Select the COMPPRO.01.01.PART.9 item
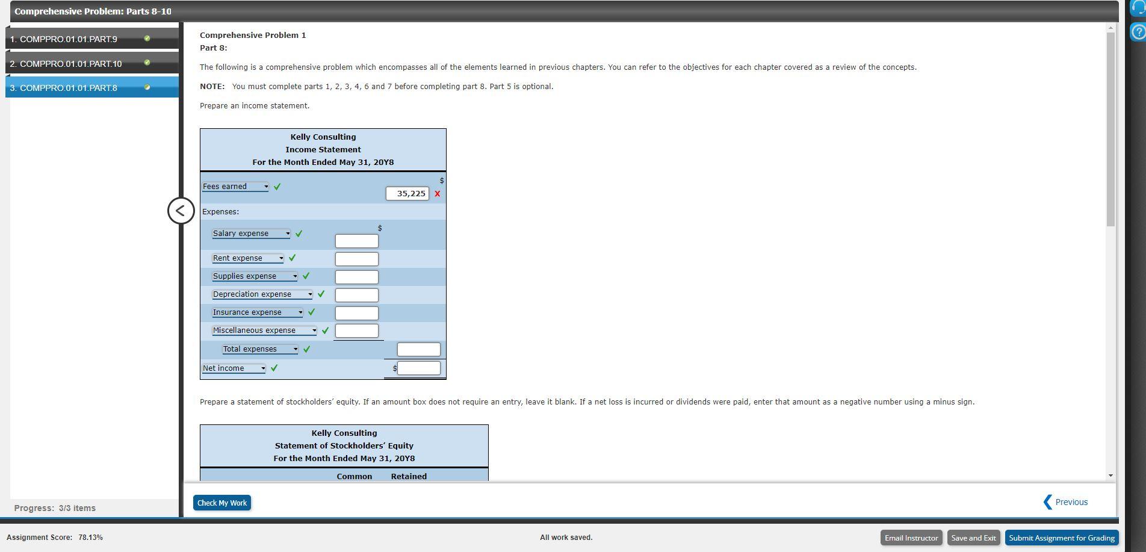The image size is (1146, 552). [67, 38]
